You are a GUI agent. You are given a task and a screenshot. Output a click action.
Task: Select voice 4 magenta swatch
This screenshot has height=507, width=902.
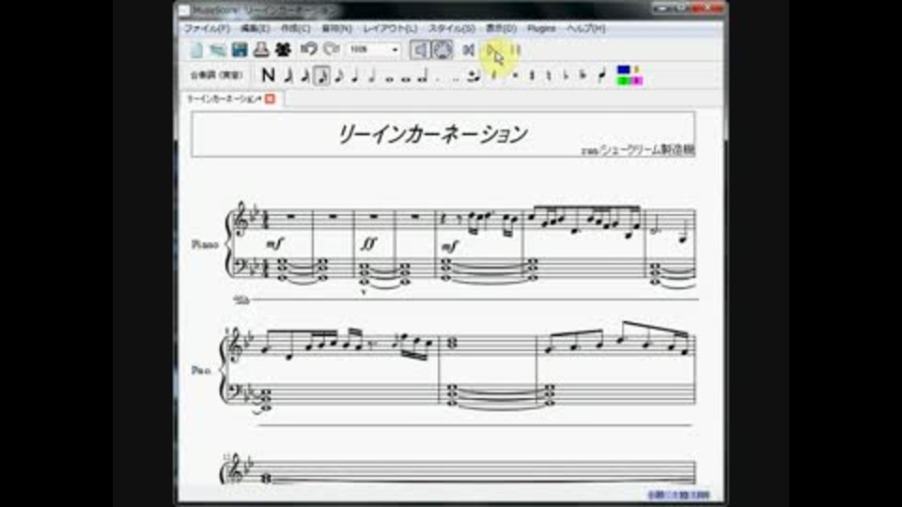point(637,81)
